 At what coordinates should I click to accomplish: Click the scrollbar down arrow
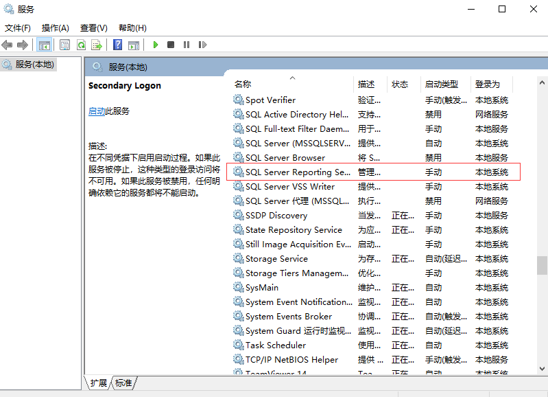(x=542, y=368)
